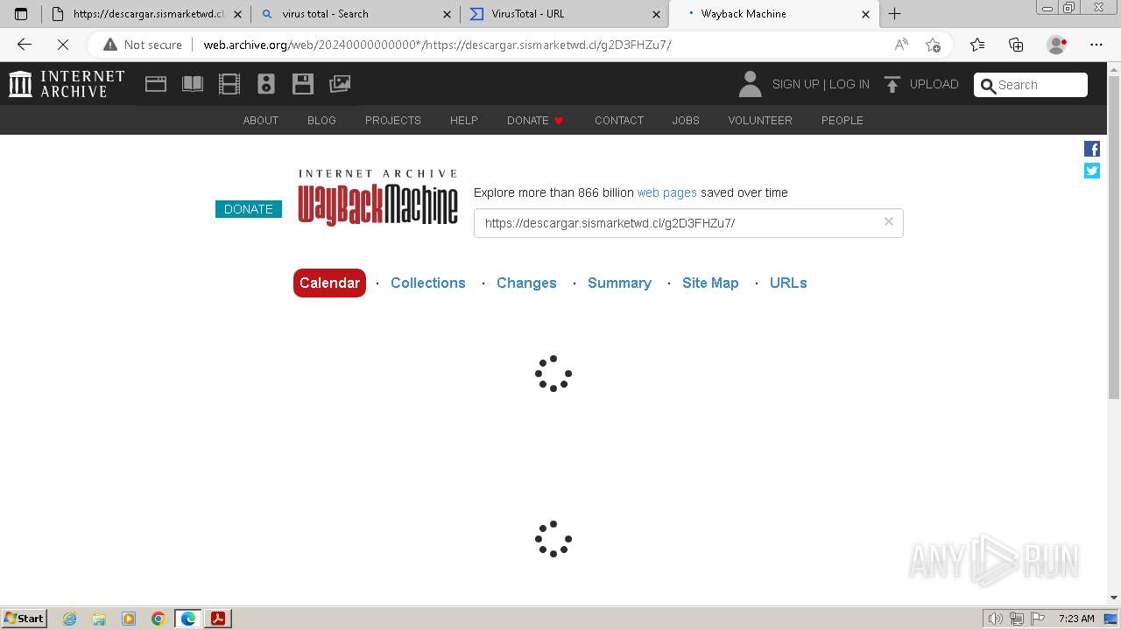Open the Summary view
The height and width of the screenshot is (630, 1121).
(619, 283)
